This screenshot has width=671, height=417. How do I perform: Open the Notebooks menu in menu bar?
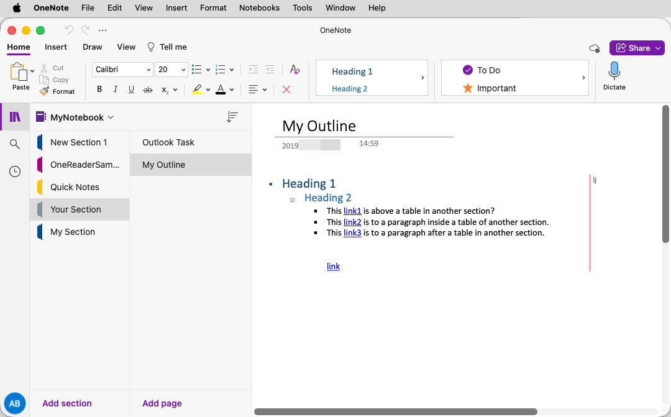click(259, 8)
